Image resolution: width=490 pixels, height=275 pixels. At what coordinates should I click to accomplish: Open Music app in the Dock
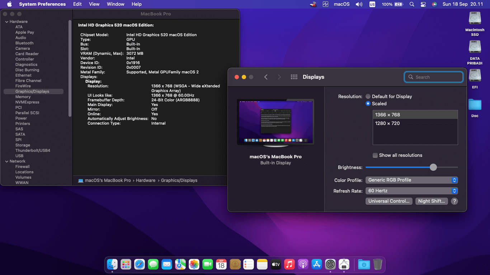coord(289,265)
